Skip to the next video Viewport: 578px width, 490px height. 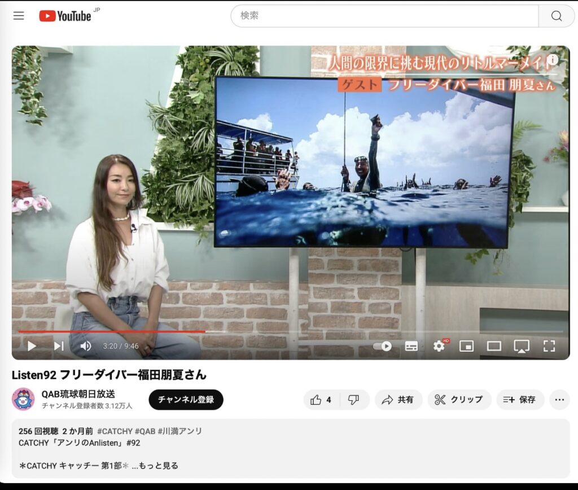(59, 346)
